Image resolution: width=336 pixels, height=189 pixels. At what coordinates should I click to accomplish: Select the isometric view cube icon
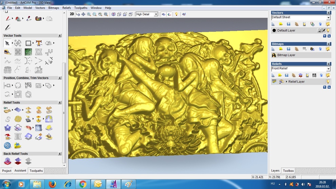click(113, 14)
